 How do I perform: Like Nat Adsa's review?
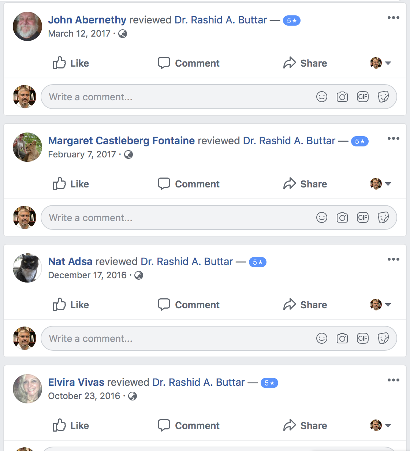click(x=71, y=305)
